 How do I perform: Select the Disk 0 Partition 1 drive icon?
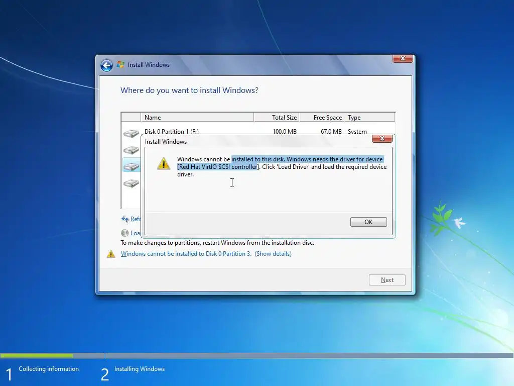coord(131,133)
